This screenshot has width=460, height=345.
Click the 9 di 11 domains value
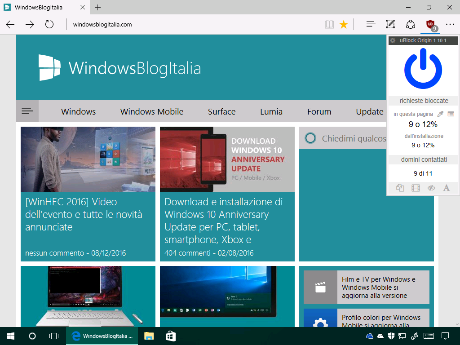click(x=423, y=173)
